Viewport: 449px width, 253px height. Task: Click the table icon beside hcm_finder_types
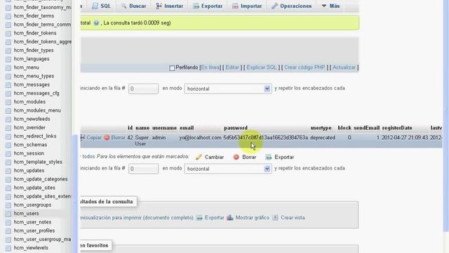click(8, 51)
